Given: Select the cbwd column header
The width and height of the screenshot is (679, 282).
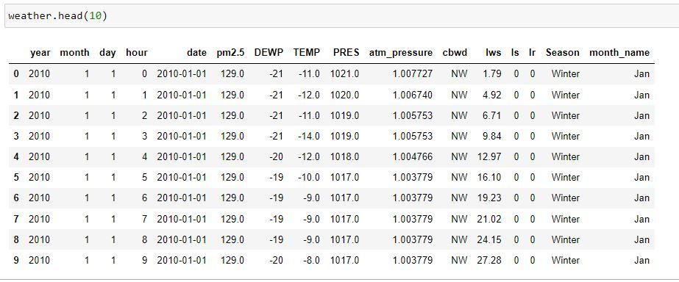Looking at the screenshot, I should pyautogui.click(x=455, y=53).
